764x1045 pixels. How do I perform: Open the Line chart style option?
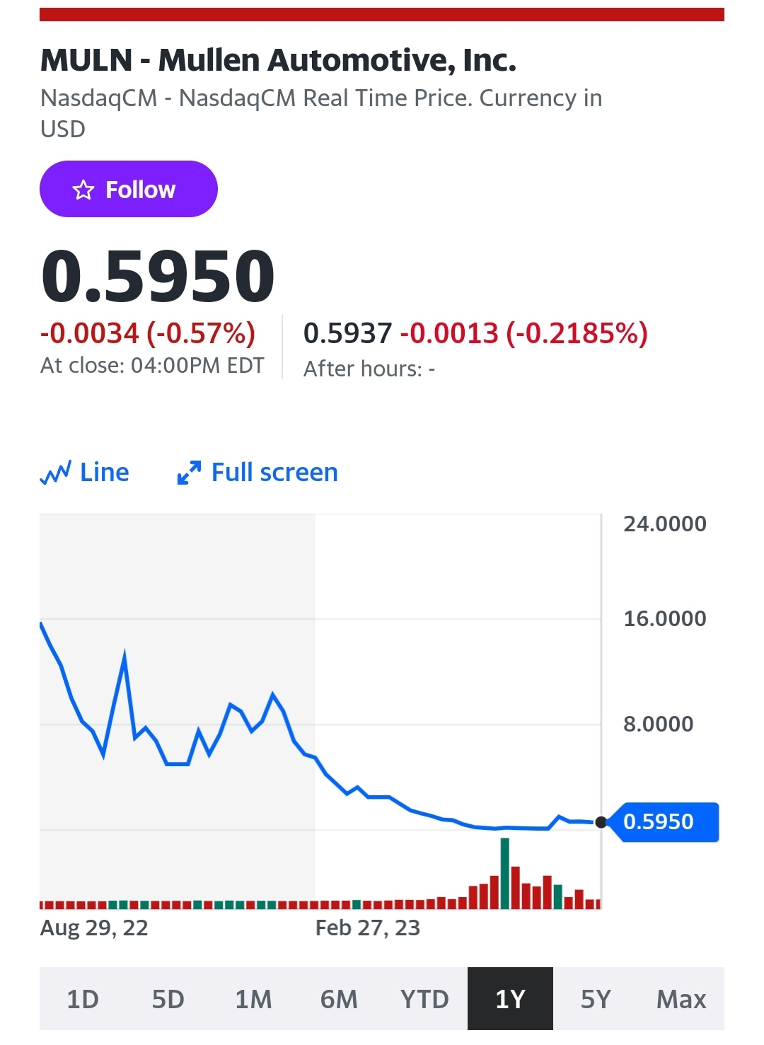coord(85,473)
